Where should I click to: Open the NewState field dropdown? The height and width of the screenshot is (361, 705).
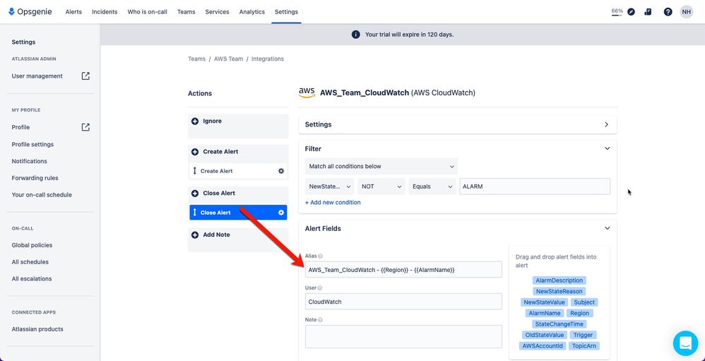point(330,187)
